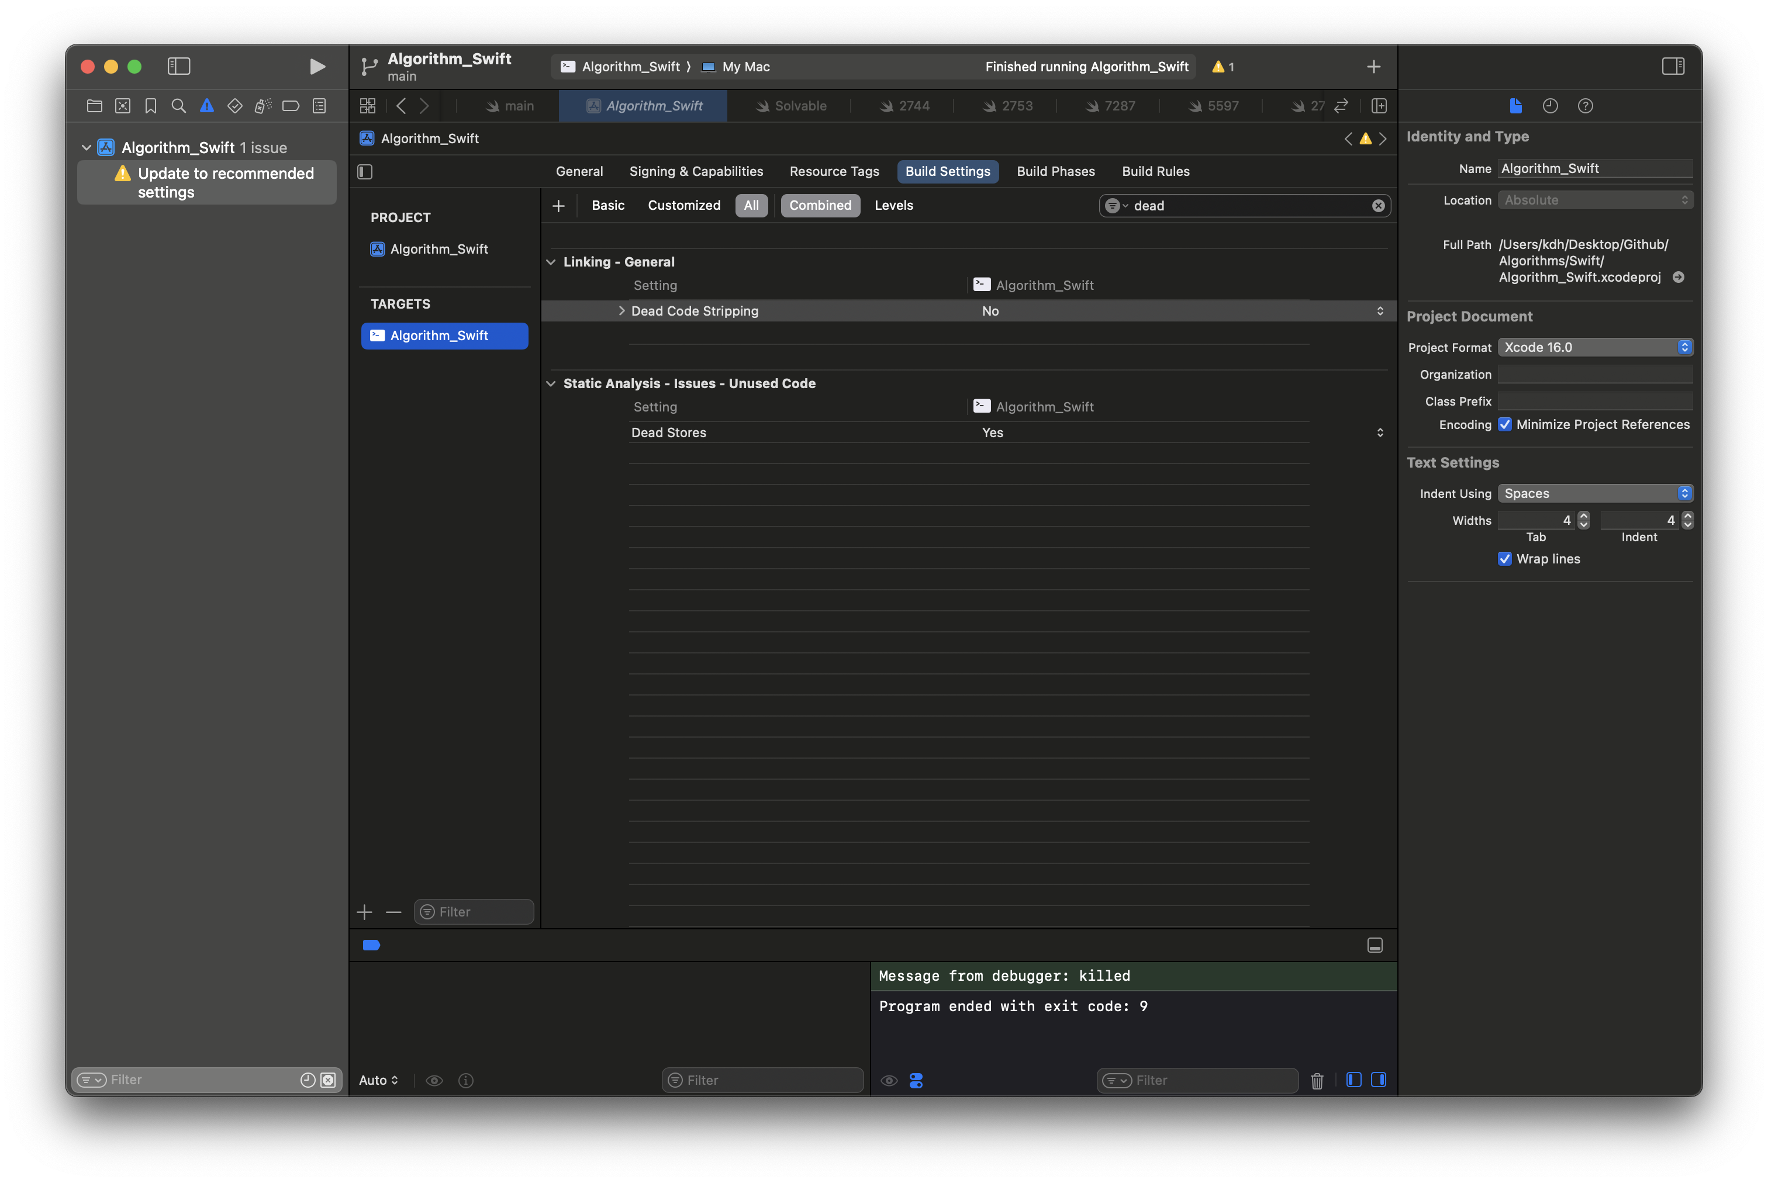The height and width of the screenshot is (1183, 1768).
Task: Open the Auto variables scope menu
Action: pyautogui.click(x=378, y=1080)
